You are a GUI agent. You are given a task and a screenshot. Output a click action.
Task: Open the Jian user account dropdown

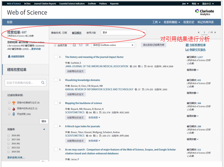click(x=185, y=4)
